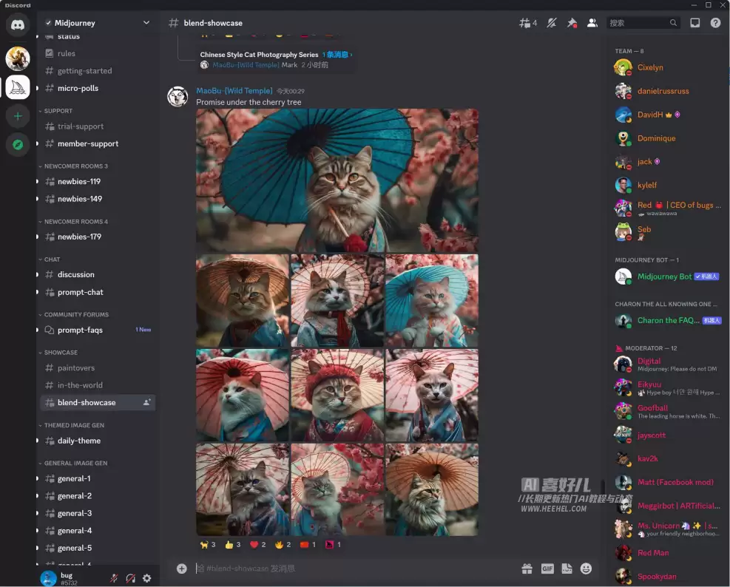The image size is (730, 587).
Task: Open the emoji picker icon
Action: pyautogui.click(x=586, y=569)
